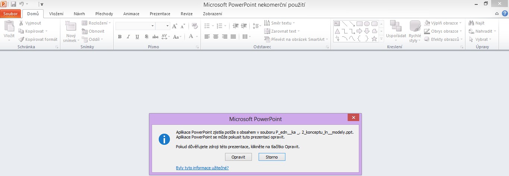The image size is (509, 176).
Task: Align text right
Action: click(x=225, y=36)
